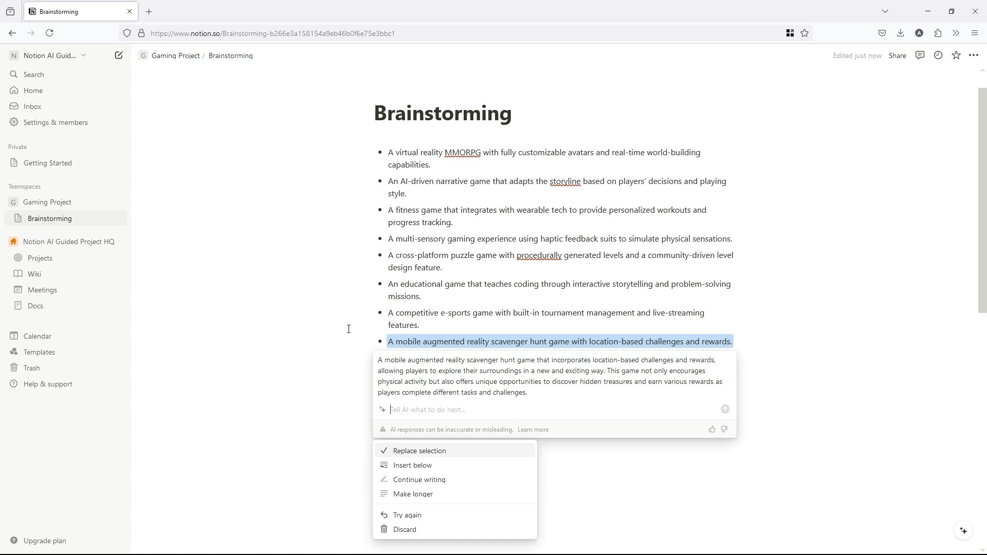Screen dimensions: 987x555
Task: Choose Replace selection from AI menu
Action: [x=419, y=451]
